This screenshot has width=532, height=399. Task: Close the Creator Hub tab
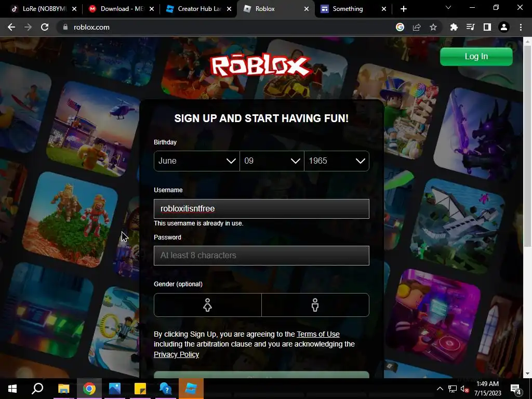point(229,9)
